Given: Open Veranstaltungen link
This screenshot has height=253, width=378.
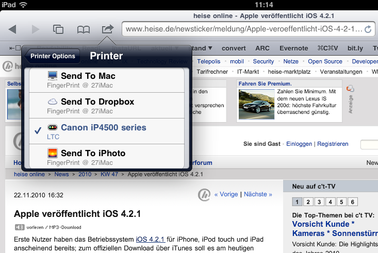Looking at the screenshot, I should pos(341,72).
